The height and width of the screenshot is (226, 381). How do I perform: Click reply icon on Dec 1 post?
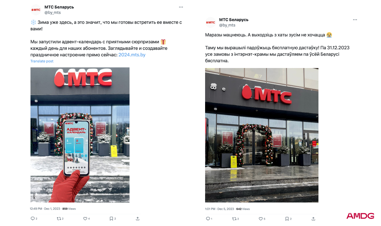[x=32, y=219]
